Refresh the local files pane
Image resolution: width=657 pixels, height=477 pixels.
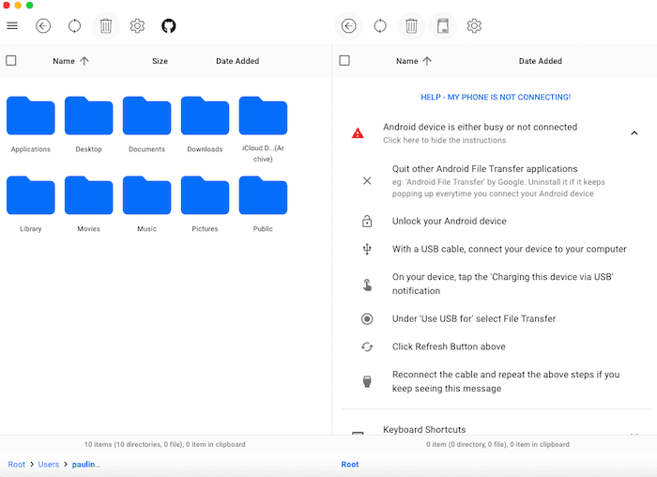[74, 26]
